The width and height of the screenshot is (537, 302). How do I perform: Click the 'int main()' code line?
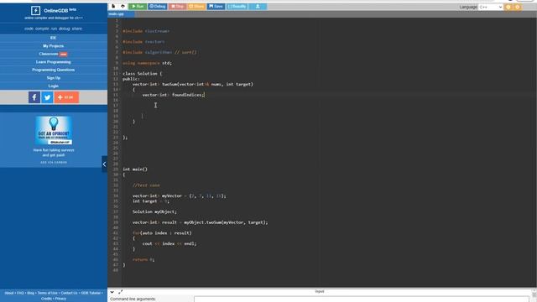coord(135,169)
